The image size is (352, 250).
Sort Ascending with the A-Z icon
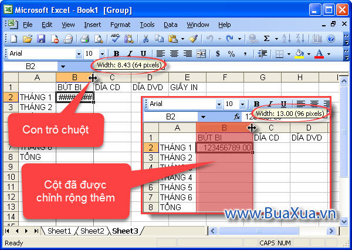286,39
